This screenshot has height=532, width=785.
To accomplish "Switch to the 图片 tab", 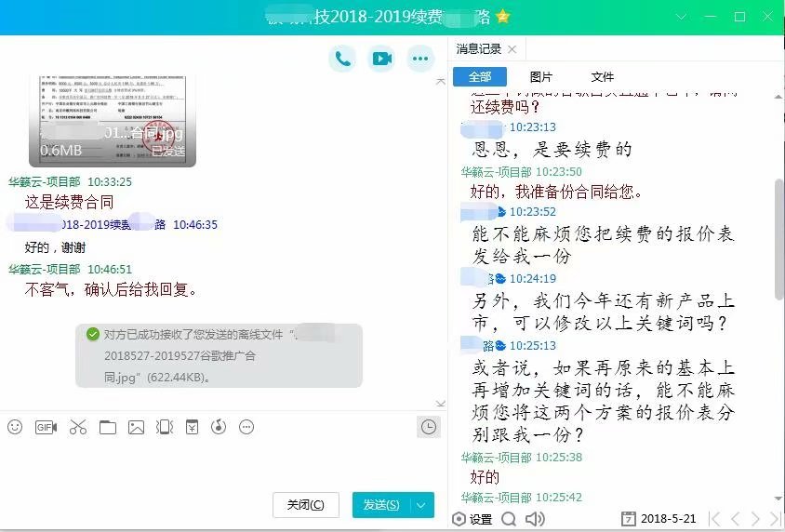I will click(540, 77).
